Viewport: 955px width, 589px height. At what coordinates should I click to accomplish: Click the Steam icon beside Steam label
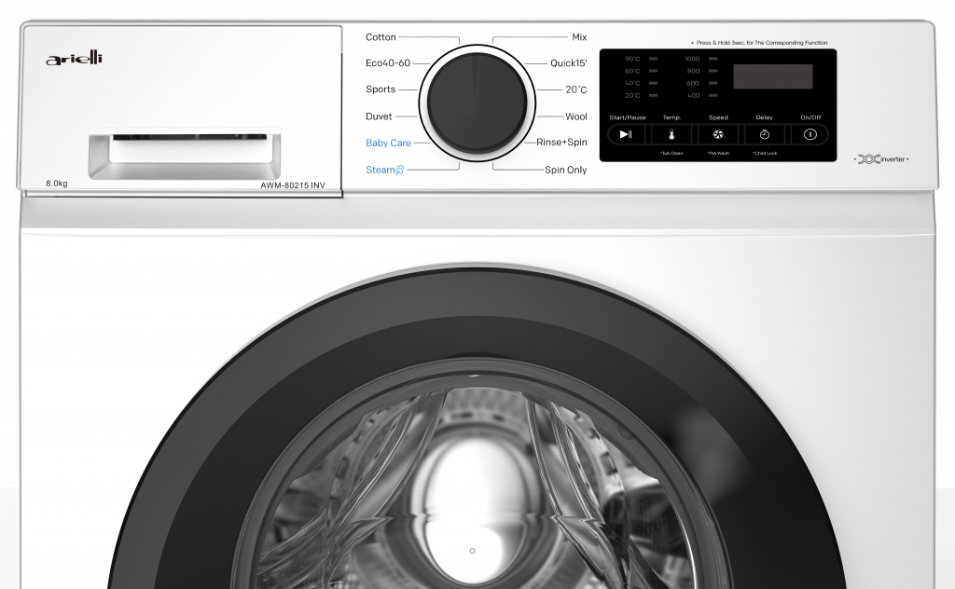[x=400, y=170]
